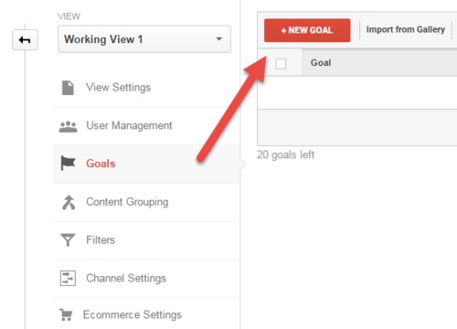This screenshot has width=457, height=329.
Task: Click the Filters funnel icon
Action: (x=68, y=240)
